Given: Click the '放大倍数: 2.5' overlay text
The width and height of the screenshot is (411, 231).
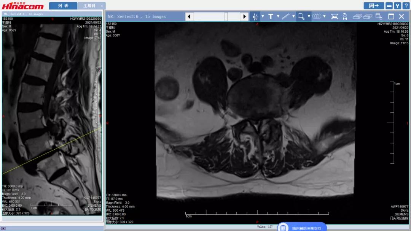Looking at the screenshot, I should coord(115,218).
